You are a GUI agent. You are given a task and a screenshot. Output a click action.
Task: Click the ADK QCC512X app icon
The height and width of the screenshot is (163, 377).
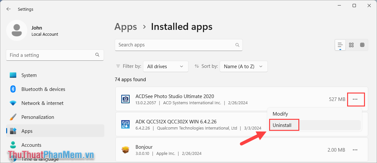pos(125,124)
